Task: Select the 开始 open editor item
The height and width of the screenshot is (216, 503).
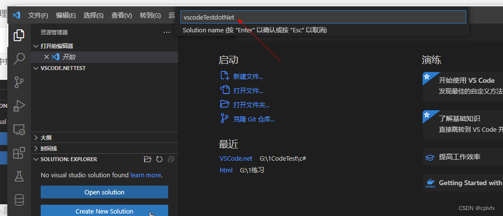Action: click(x=104, y=57)
